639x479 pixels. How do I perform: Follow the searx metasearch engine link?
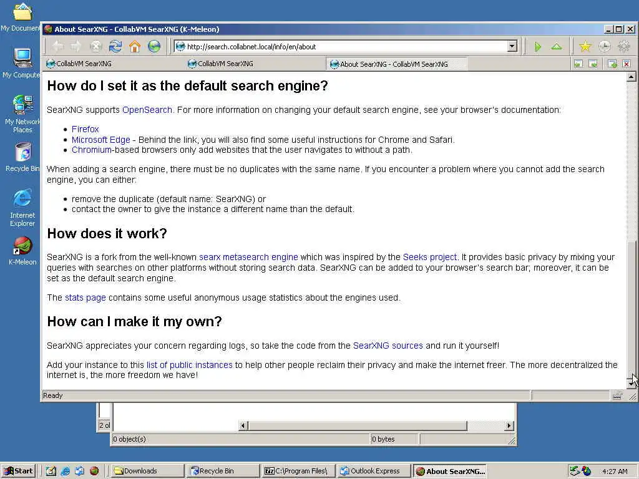point(248,257)
